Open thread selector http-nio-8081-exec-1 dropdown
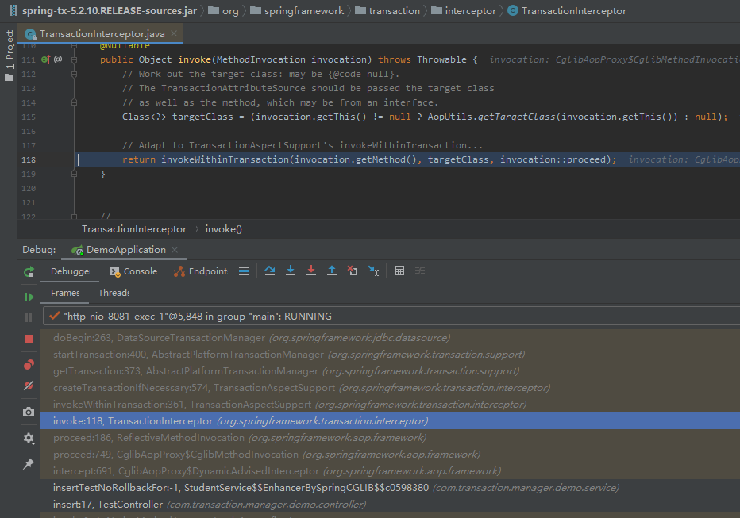The width and height of the screenshot is (740, 518). tap(391, 317)
